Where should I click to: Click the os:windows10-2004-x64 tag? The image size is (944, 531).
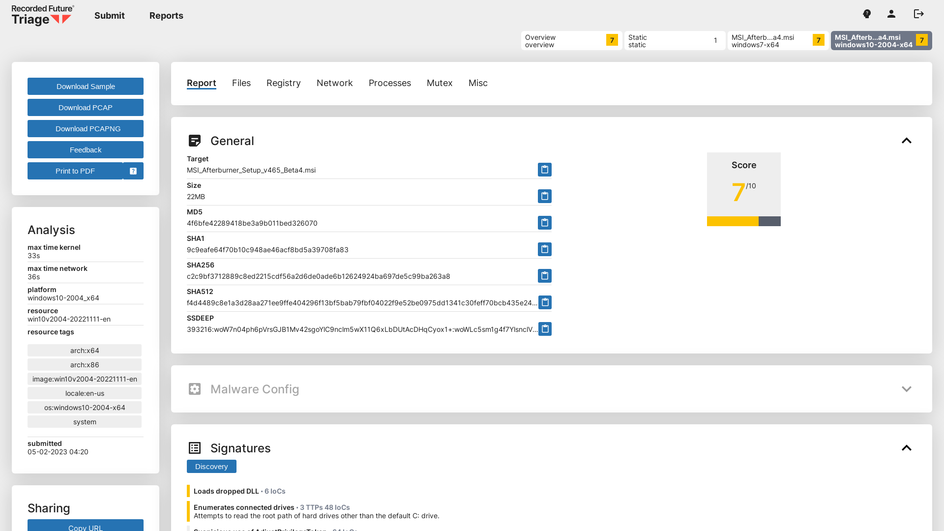pyautogui.click(x=85, y=408)
